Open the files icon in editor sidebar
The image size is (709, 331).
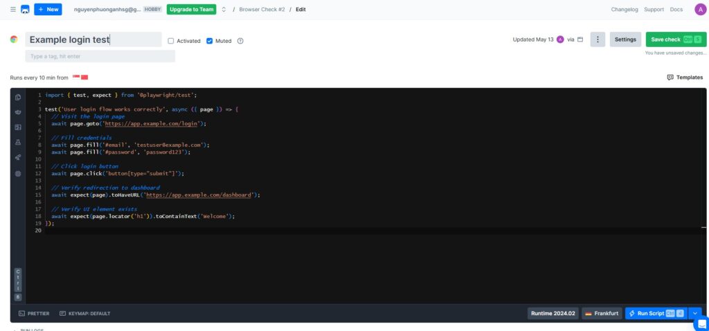point(18,97)
